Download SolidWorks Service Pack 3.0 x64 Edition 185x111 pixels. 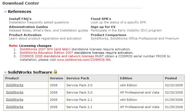15,85
